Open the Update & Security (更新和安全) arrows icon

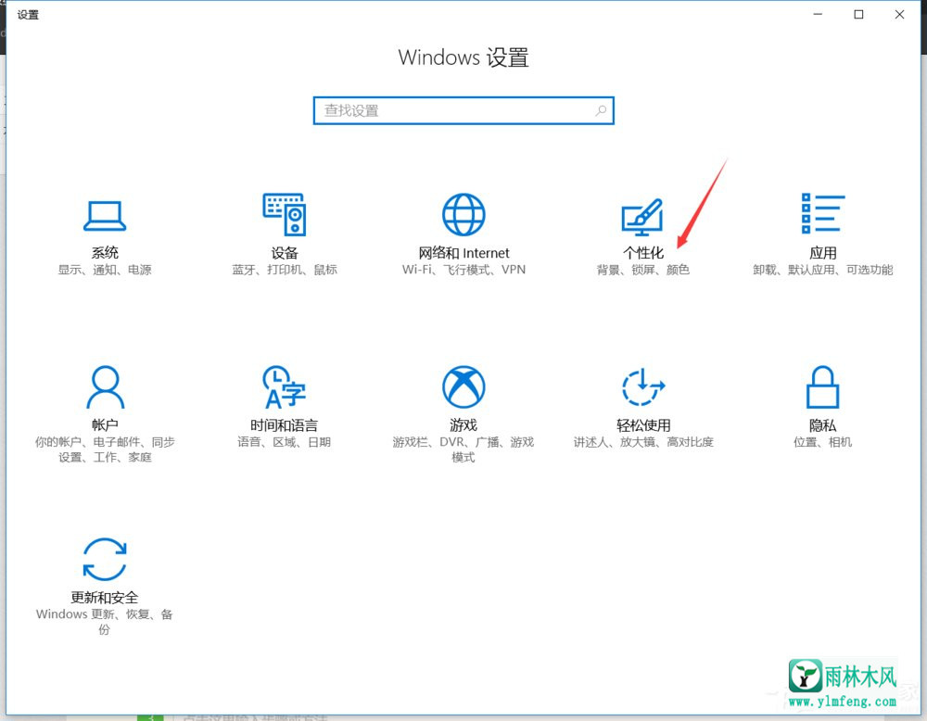(x=105, y=559)
